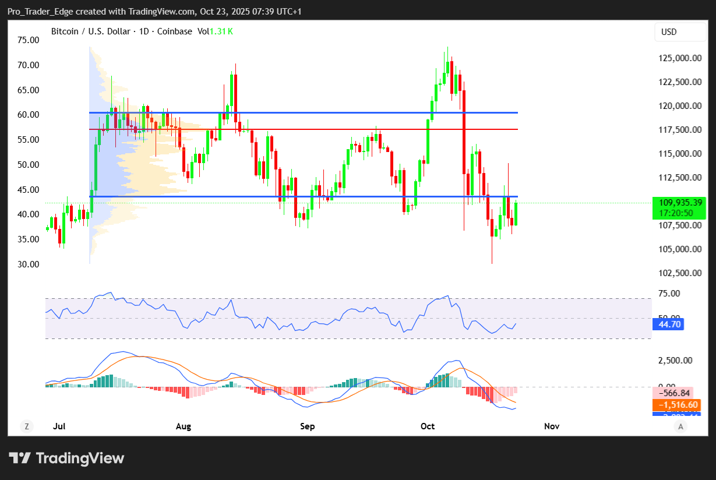Click the green current price label 109,935.39
This screenshot has height=480, width=716.
coord(679,203)
